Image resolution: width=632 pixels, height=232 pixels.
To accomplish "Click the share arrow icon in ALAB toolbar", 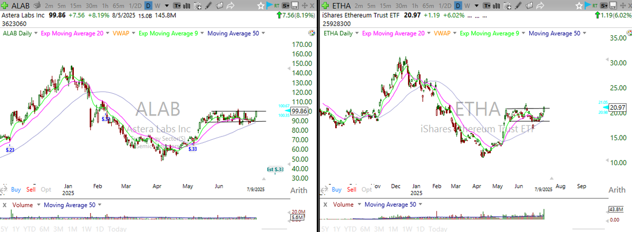I will point(230,6).
